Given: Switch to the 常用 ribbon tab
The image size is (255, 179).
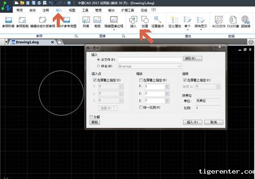Looking at the screenshot, I should click(19, 10).
